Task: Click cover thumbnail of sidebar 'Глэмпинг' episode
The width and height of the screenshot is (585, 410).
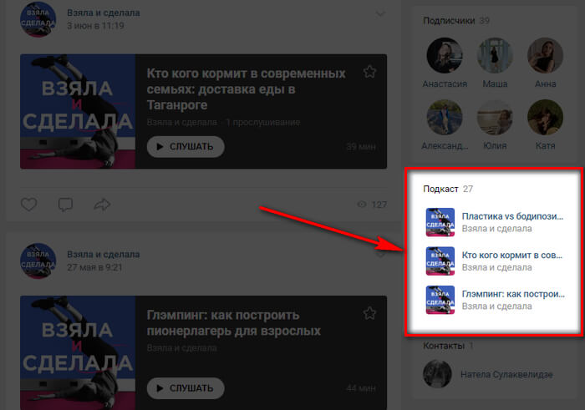Action: (x=440, y=300)
